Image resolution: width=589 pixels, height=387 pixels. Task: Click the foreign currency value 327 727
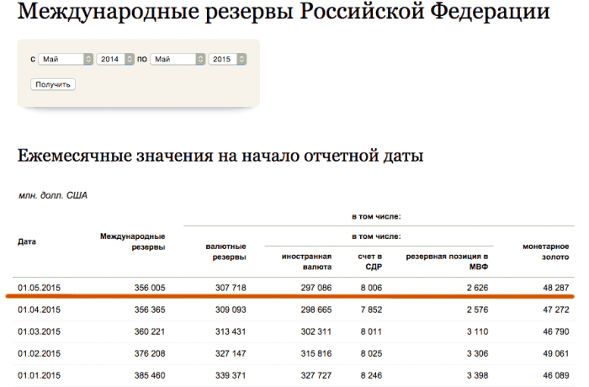pos(316,375)
